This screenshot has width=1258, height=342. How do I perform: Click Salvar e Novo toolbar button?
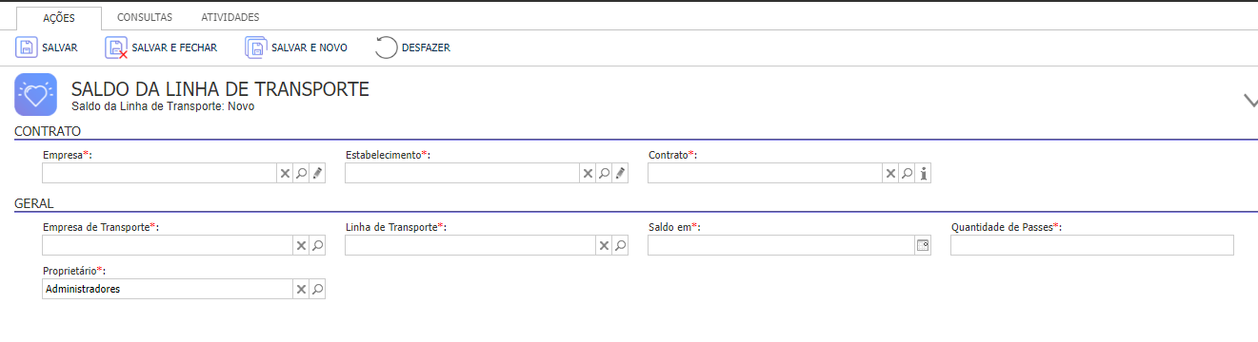click(x=296, y=47)
